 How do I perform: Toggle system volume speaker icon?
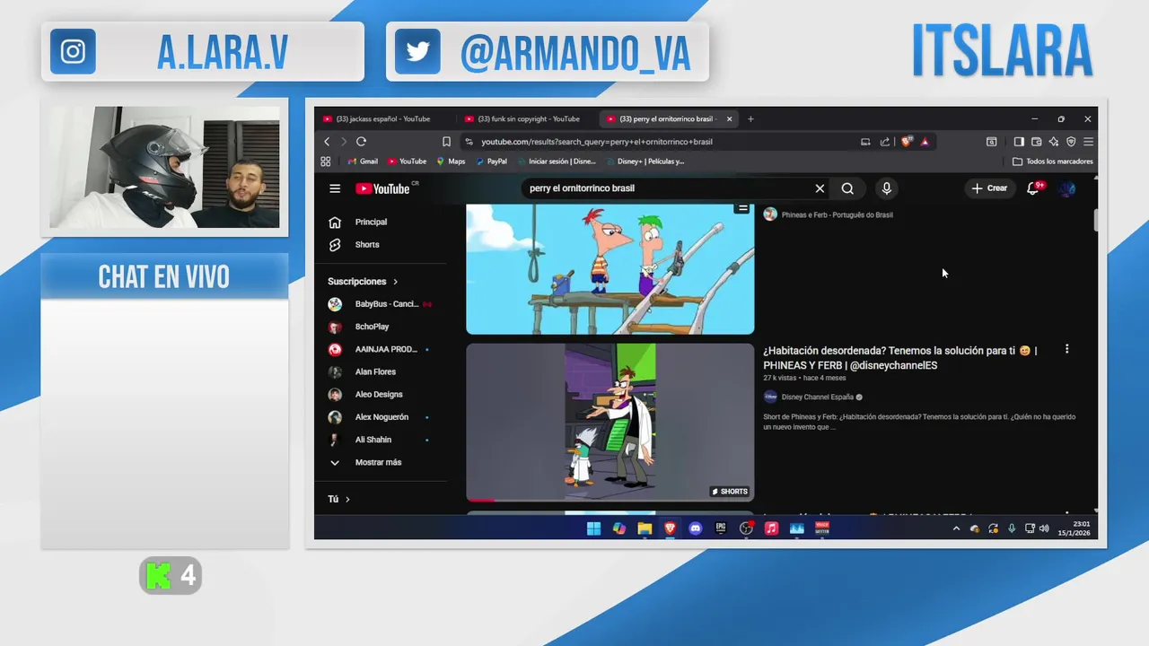coord(1044,528)
